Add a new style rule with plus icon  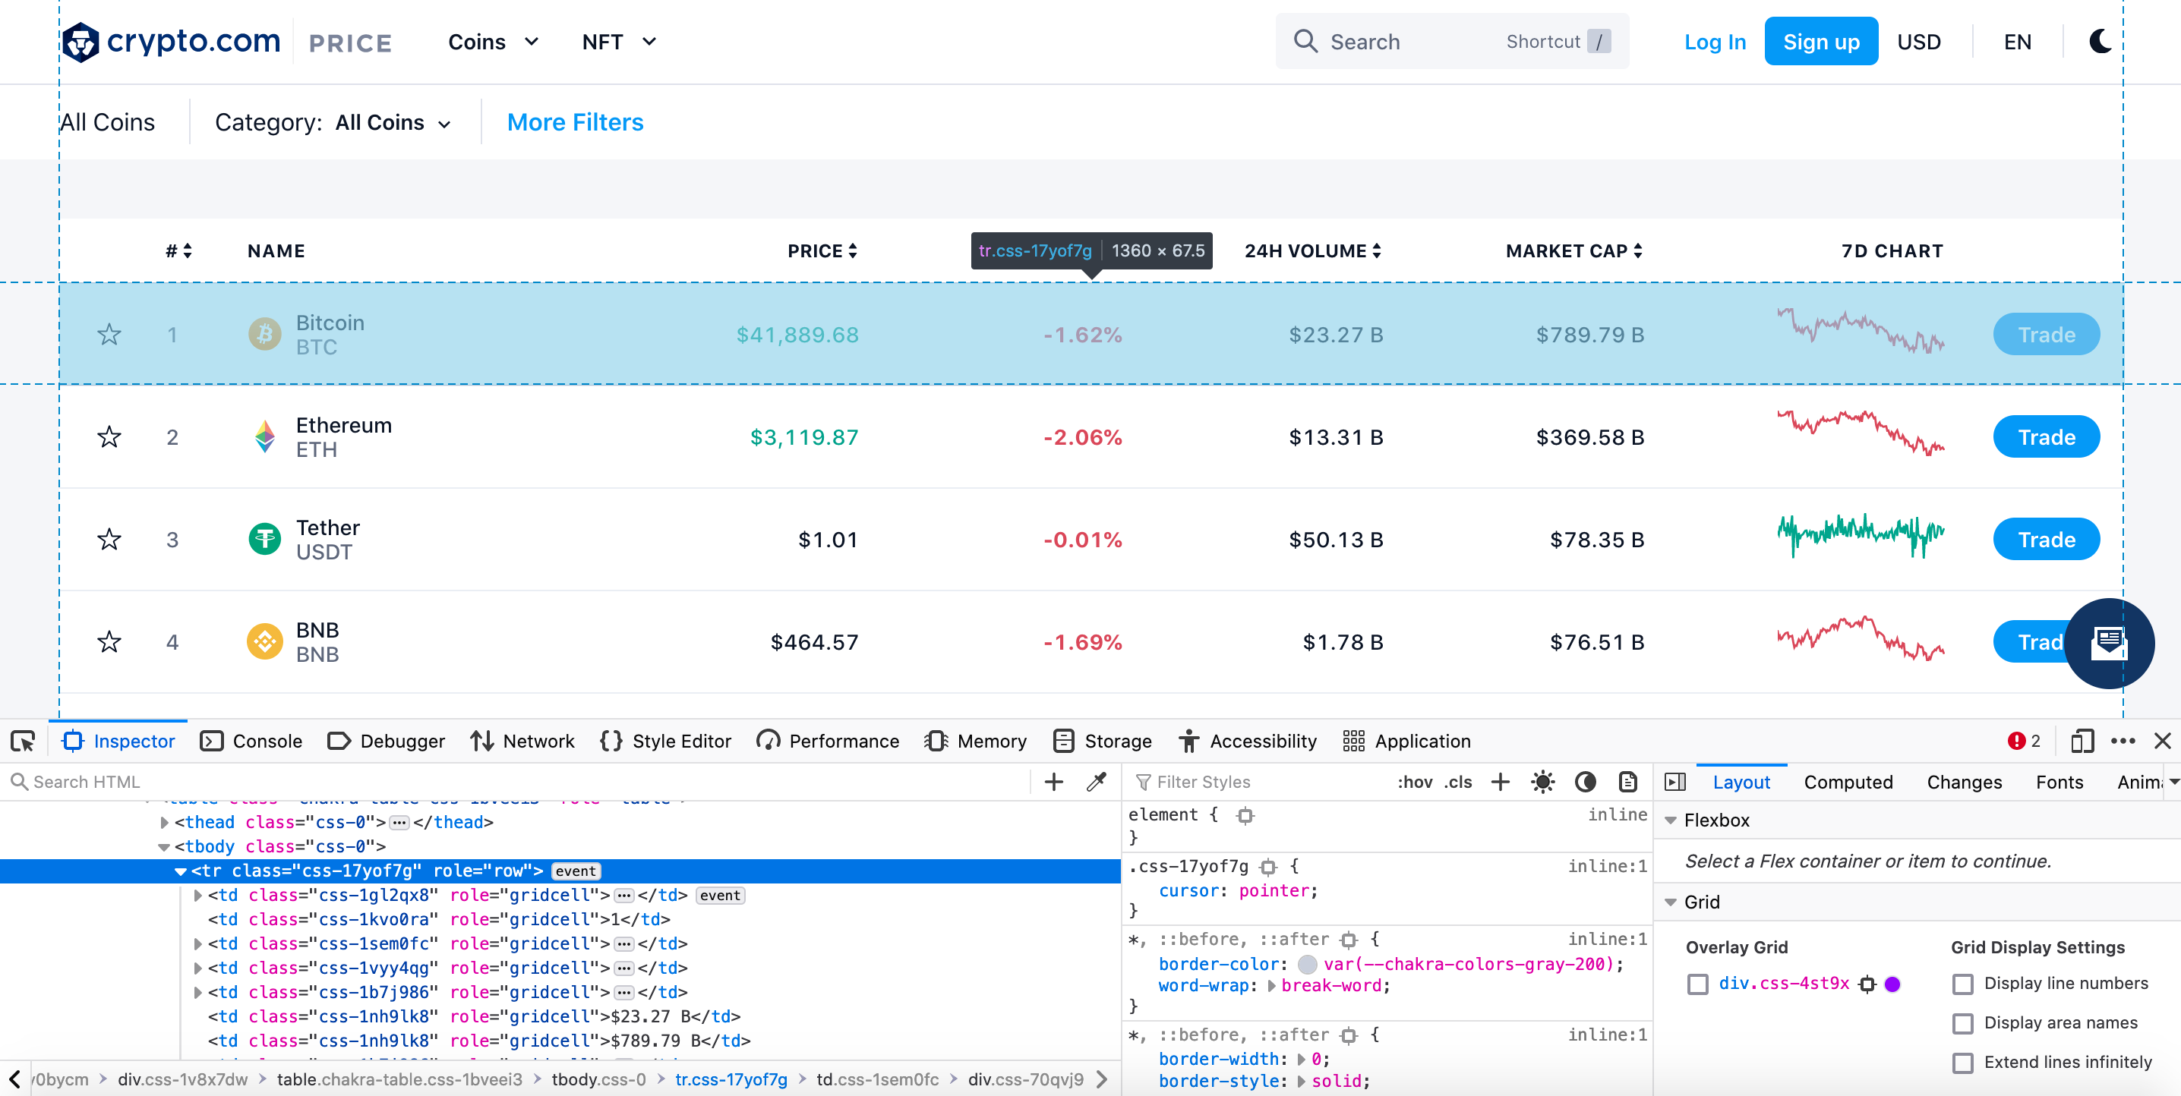[x=1499, y=782]
